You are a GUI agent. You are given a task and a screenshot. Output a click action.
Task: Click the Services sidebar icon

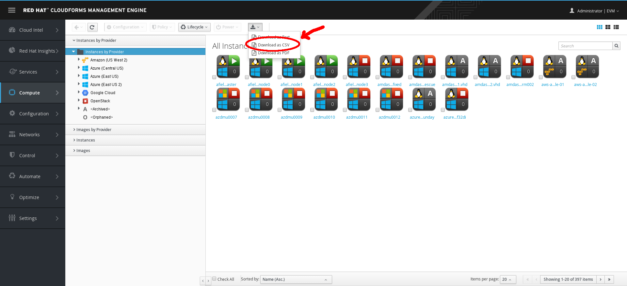coord(13,71)
